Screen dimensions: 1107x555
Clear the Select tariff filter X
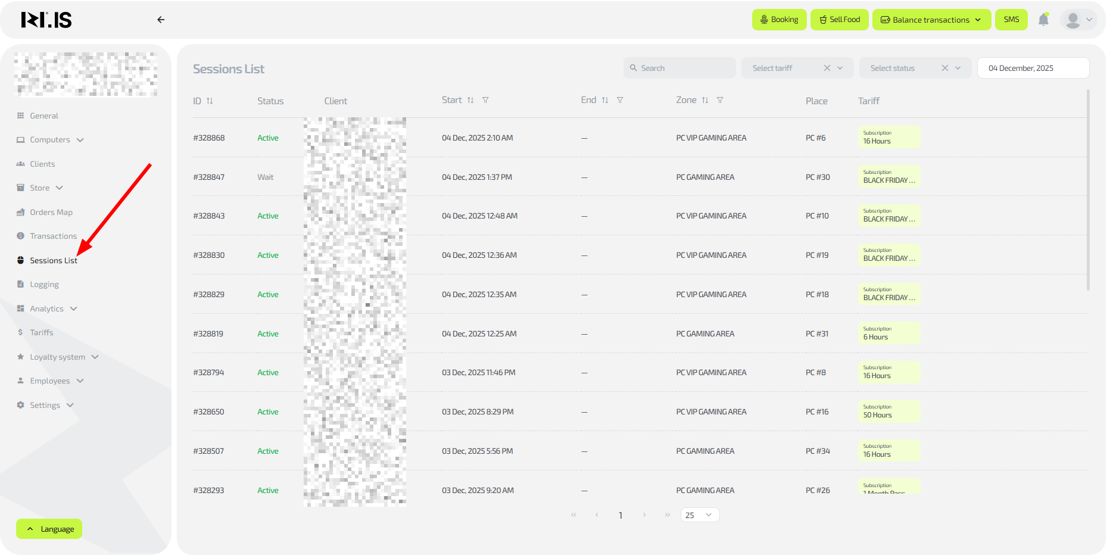(827, 68)
